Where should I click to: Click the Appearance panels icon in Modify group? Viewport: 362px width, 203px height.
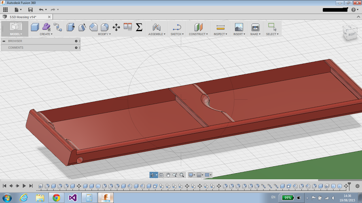click(128, 27)
